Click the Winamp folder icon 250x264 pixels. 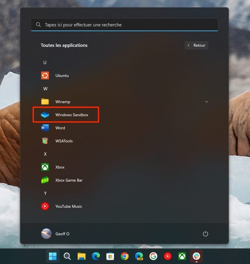pyautogui.click(x=45, y=102)
